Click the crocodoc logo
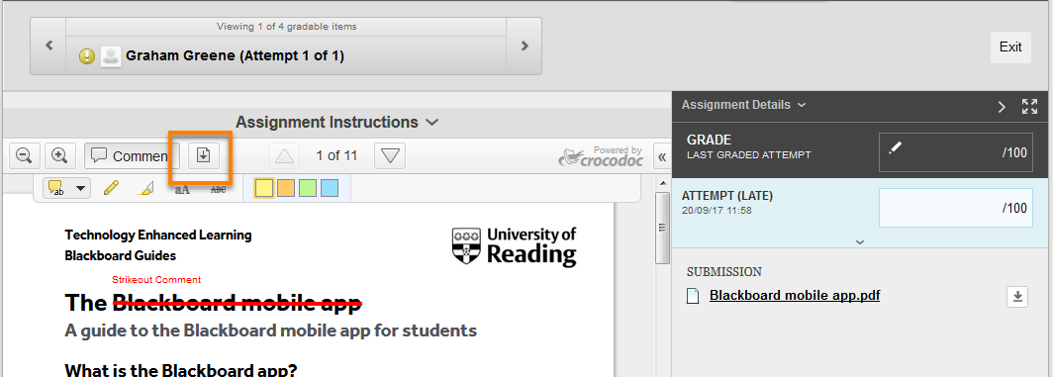 [601, 156]
